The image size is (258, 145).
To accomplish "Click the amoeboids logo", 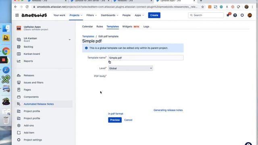I will [34, 15].
